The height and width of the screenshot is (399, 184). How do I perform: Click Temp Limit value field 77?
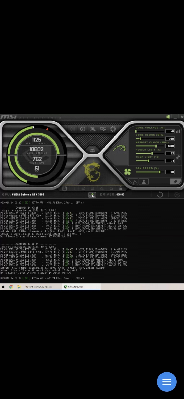[170, 161]
